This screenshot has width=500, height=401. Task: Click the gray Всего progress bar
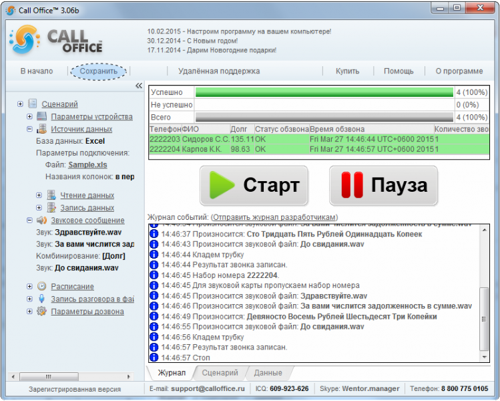[x=324, y=117]
